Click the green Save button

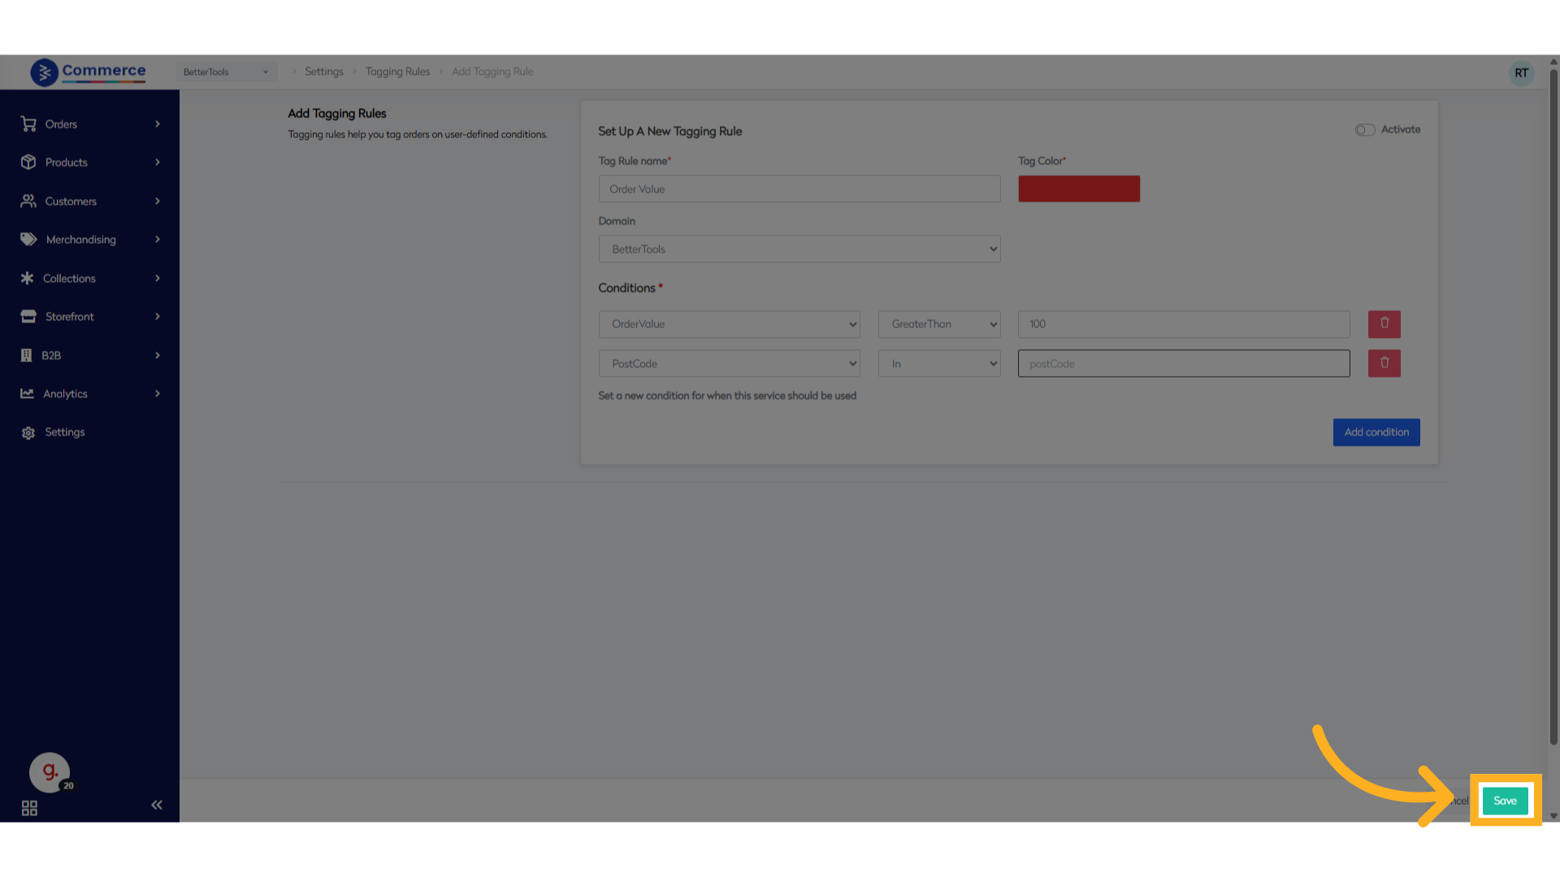point(1505,801)
